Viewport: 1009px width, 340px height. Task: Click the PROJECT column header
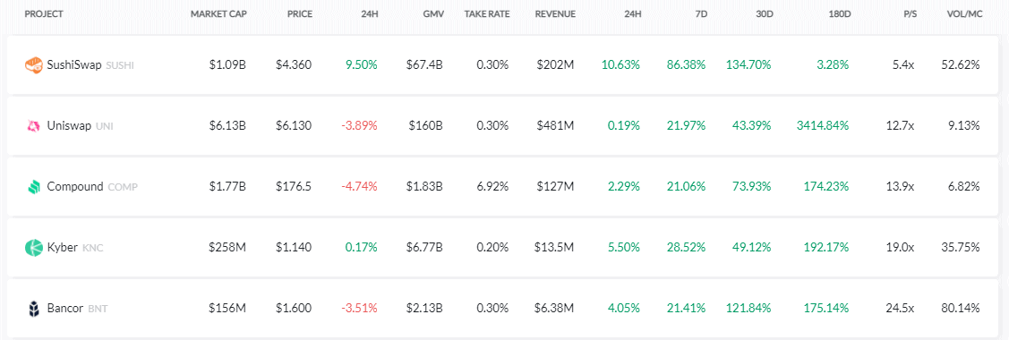pos(44,13)
